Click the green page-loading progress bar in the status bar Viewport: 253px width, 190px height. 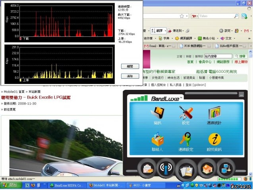(229, 179)
